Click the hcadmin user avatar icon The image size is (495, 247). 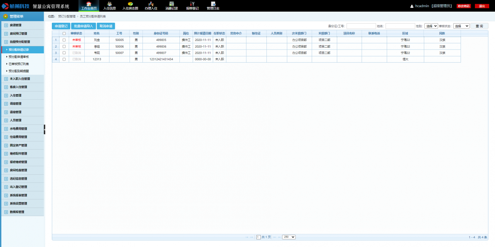(x=412, y=6)
